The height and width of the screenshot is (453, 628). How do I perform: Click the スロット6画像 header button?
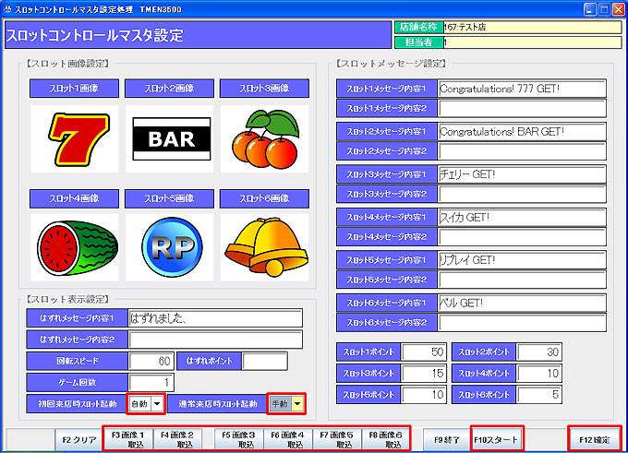click(x=264, y=198)
